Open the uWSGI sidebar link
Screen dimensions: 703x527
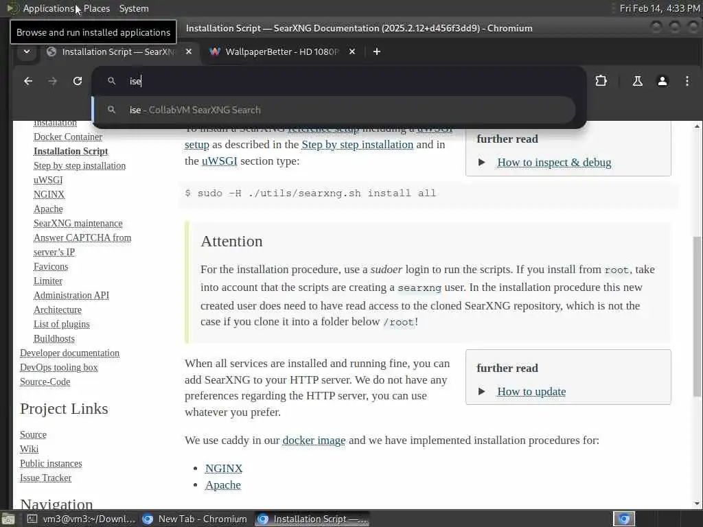pyautogui.click(x=48, y=180)
